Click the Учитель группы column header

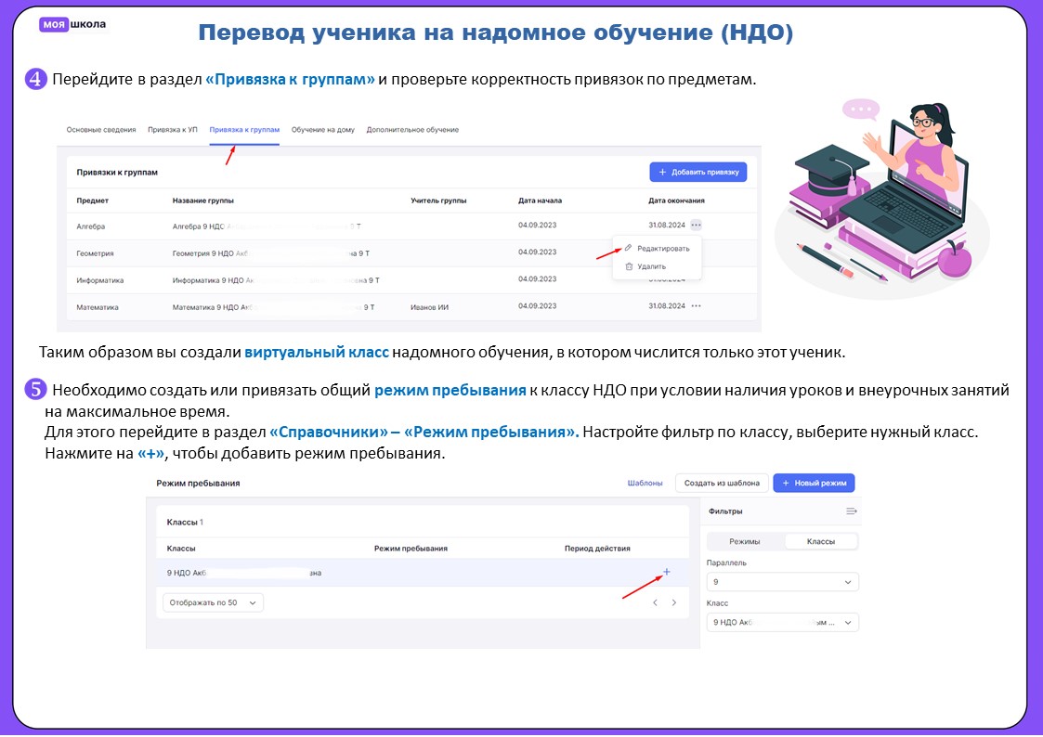pos(438,200)
